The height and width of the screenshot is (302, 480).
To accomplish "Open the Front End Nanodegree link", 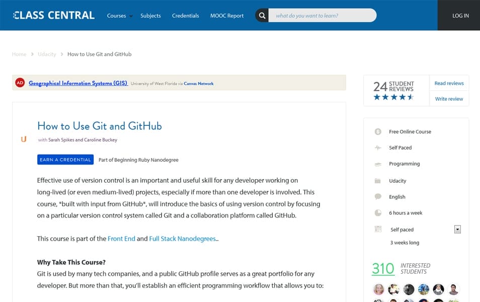I will tap(121, 239).
